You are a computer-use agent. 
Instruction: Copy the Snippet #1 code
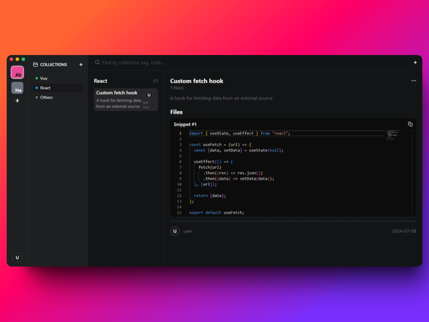410,124
